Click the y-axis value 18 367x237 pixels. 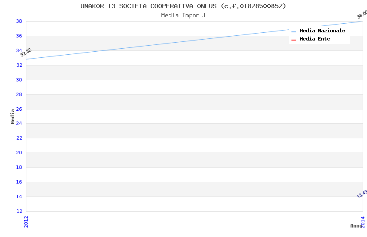pyautogui.click(x=19, y=168)
